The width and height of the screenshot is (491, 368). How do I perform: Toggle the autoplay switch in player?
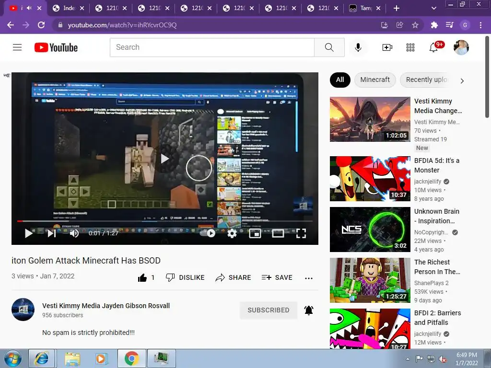pyautogui.click(x=208, y=233)
